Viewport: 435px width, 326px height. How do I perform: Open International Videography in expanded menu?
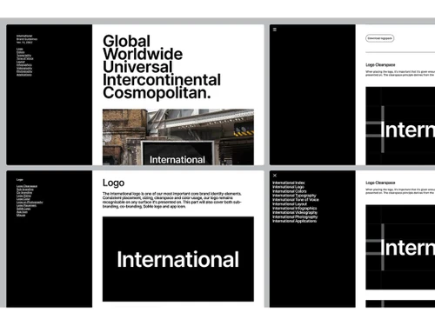(x=295, y=213)
